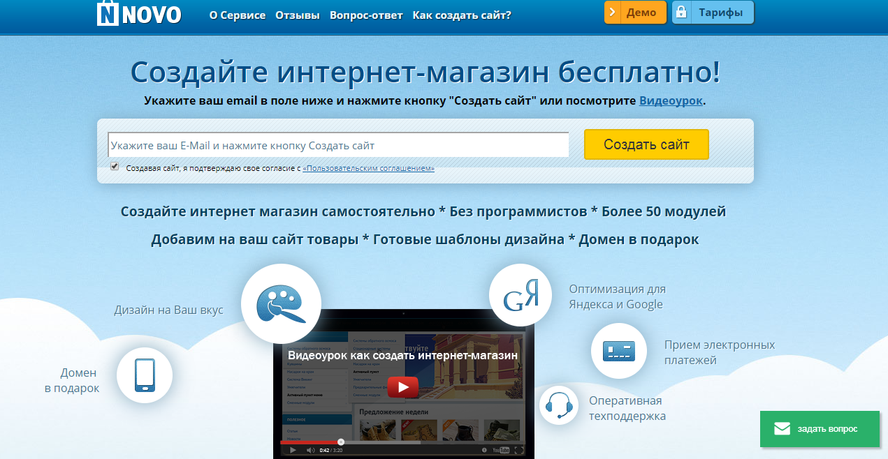Screen dimensions: 888x459
Task: Open "Тарифы" pricing button
Action: [x=713, y=13]
